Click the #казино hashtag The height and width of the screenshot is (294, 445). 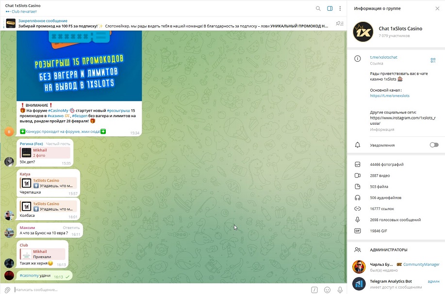click(x=55, y=116)
